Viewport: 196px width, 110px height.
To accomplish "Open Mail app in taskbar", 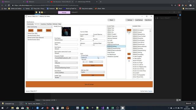I will (22, 108).
